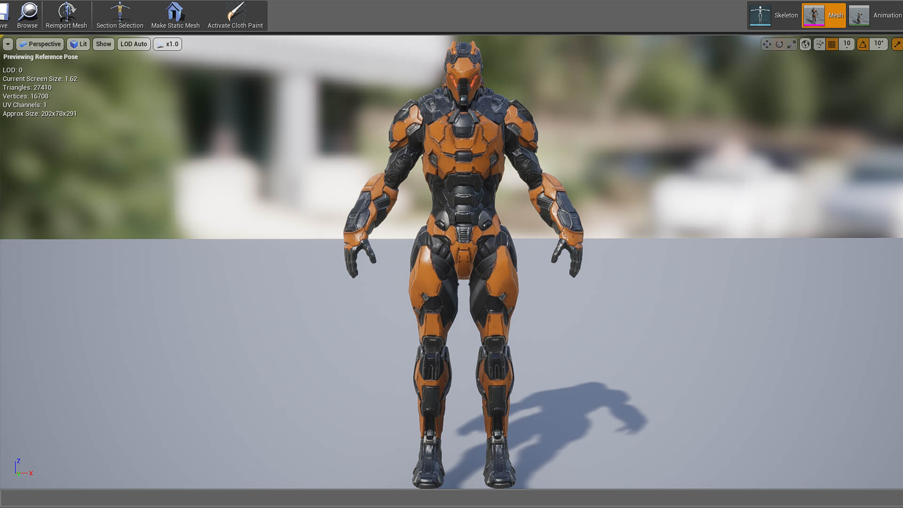Select the scale gizmo mode

792,44
